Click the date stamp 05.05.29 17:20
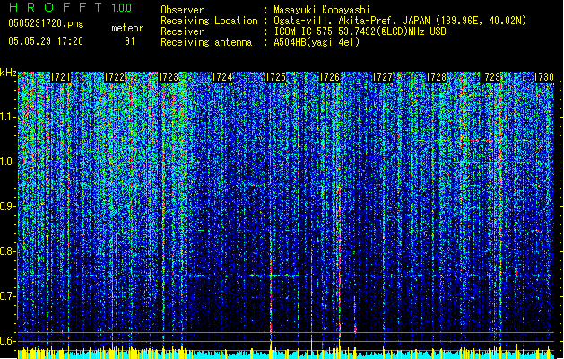The width and height of the screenshot is (564, 359). (46, 41)
